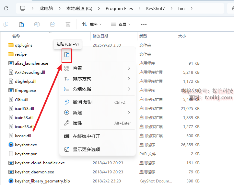Click the 2018/2/2 23:20 date cell
234x186 pixels.
pos(107,181)
